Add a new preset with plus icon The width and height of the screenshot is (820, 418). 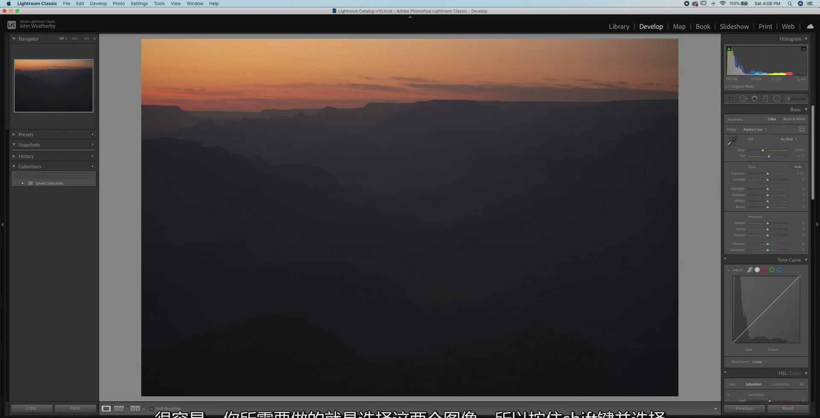[93, 134]
